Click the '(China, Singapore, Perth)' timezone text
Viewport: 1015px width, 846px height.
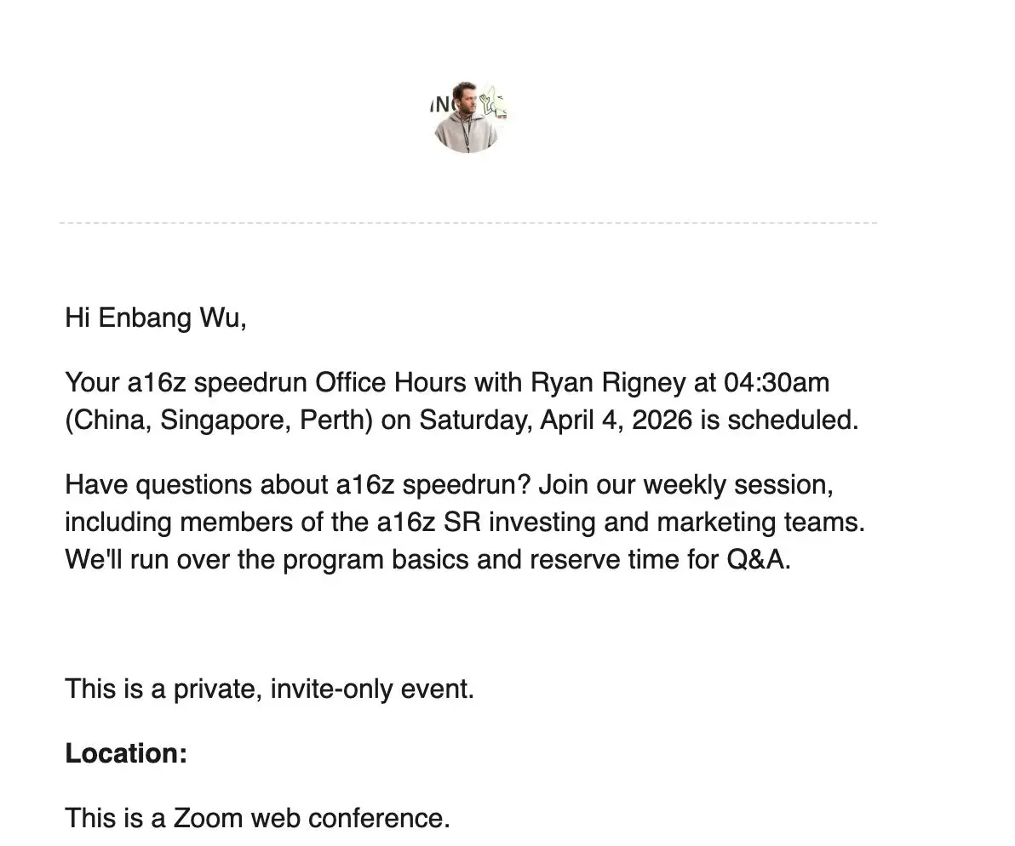click(x=219, y=420)
